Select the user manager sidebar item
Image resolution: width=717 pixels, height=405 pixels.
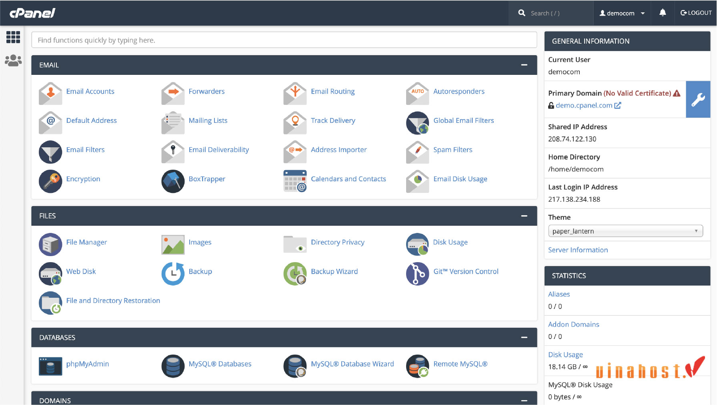coord(13,60)
